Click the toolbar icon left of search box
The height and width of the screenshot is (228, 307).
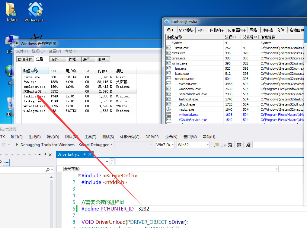248,145
